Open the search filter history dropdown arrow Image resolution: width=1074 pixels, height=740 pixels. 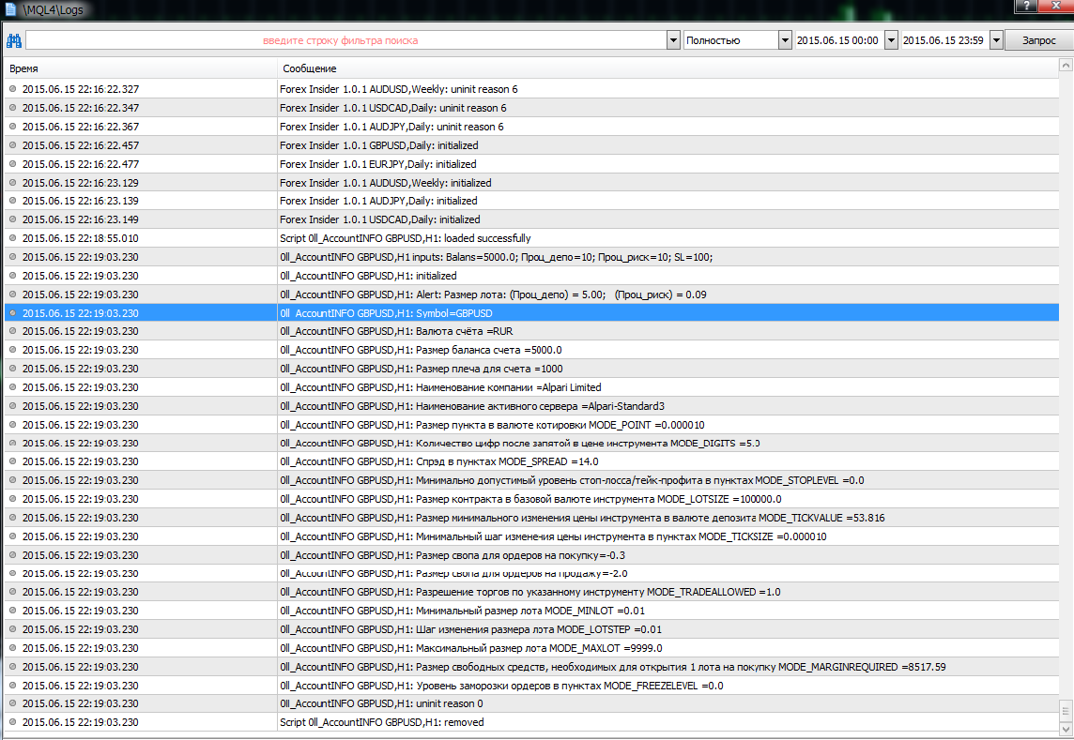tap(673, 40)
